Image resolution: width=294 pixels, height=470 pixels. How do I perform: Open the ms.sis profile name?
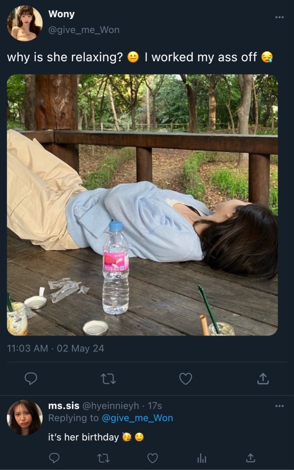pyautogui.click(x=64, y=406)
